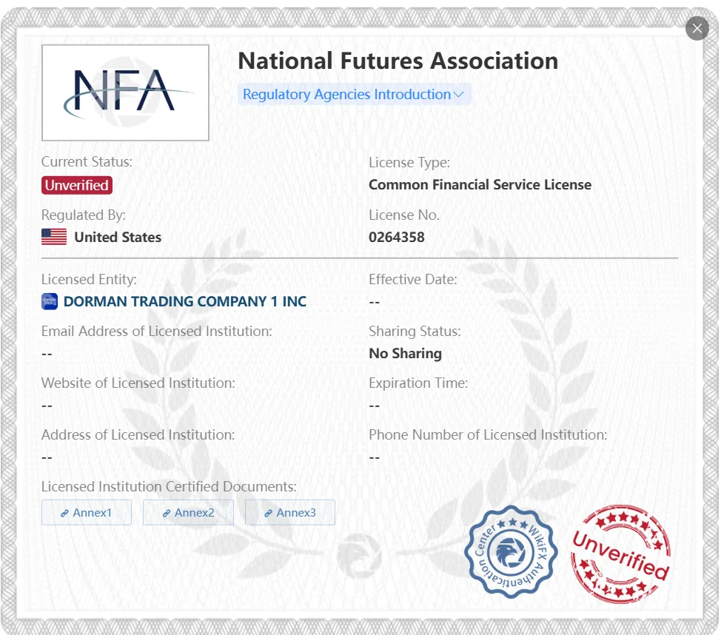Image resolution: width=721 pixels, height=635 pixels.
Task: Click the Expiration Time label
Action: click(418, 383)
